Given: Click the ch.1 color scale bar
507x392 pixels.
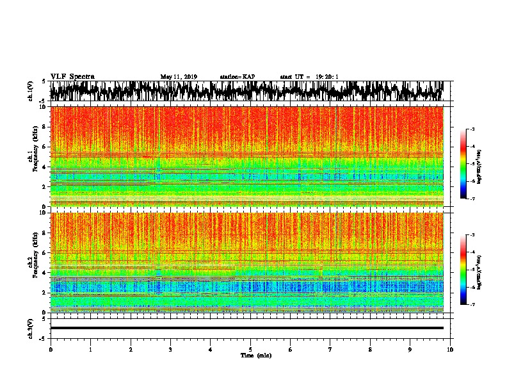Looking at the screenshot, I should [x=463, y=164].
